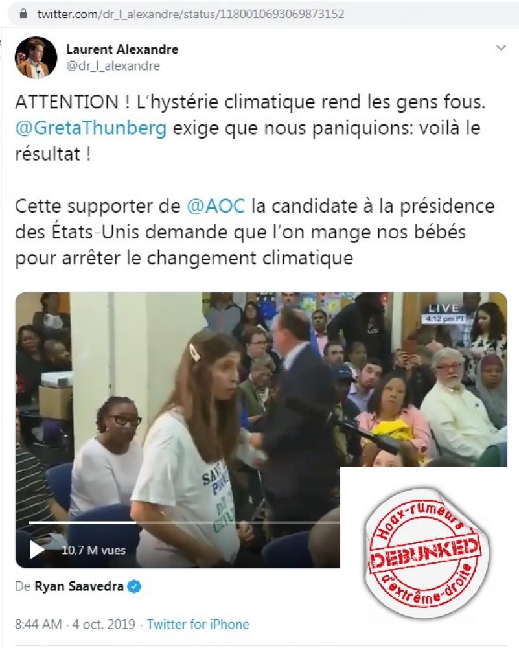519x648 pixels.
Task: Open the @AOC mention link
Action: tap(216, 206)
